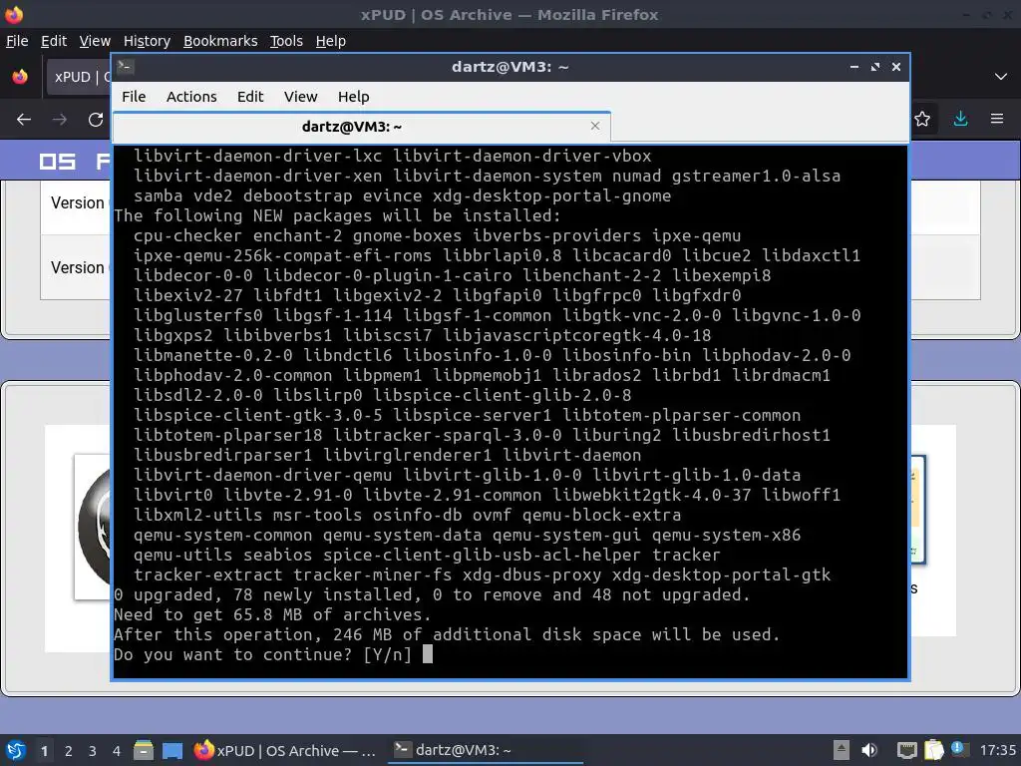Open Firefox's History menu
1021x766 pixels.
(x=147, y=41)
